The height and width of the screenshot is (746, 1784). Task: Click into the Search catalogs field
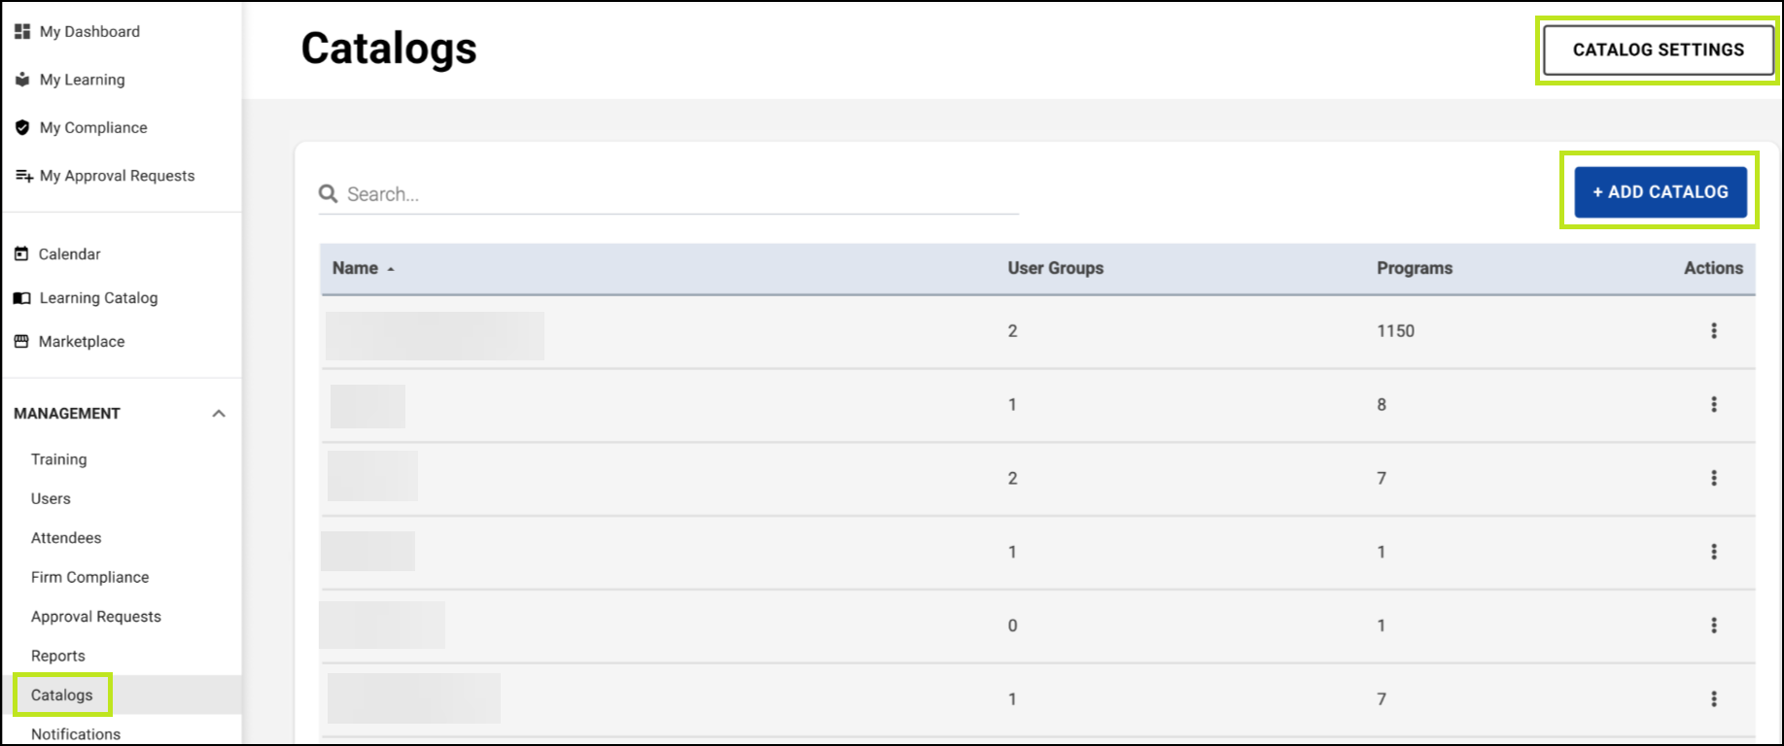tap(681, 194)
